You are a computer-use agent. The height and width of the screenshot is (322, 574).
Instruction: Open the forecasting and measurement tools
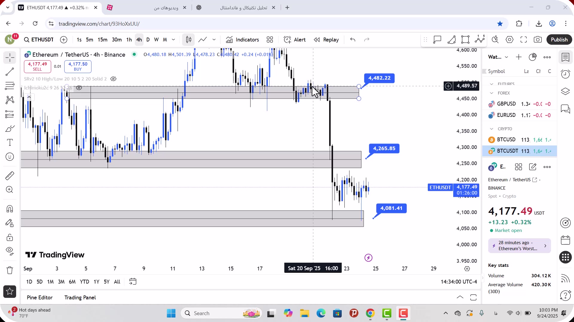click(x=10, y=114)
